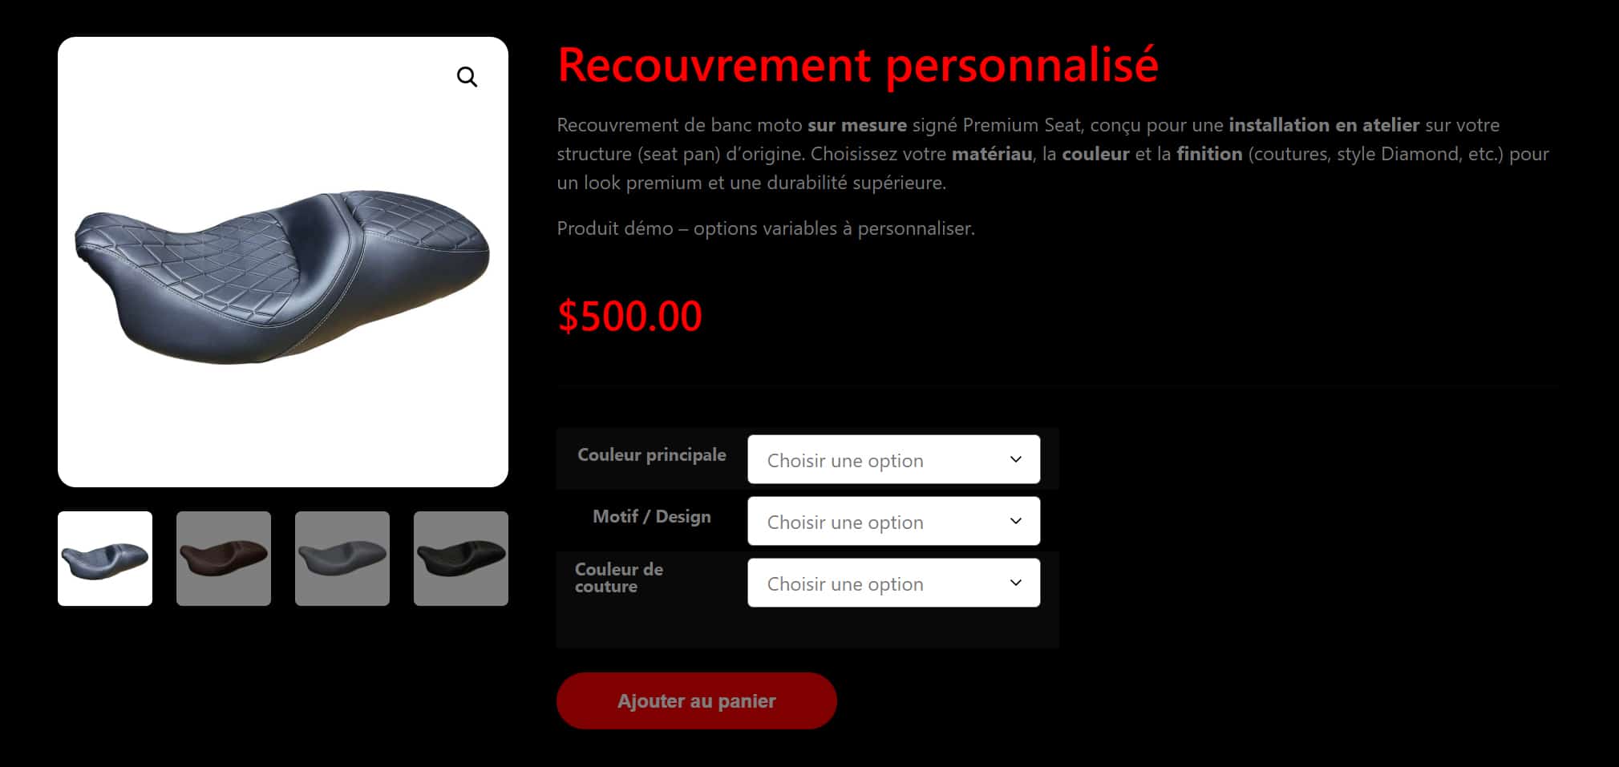Click the Couleur principale label
Viewport: 1619px width, 767px height.
[x=652, y=454]
